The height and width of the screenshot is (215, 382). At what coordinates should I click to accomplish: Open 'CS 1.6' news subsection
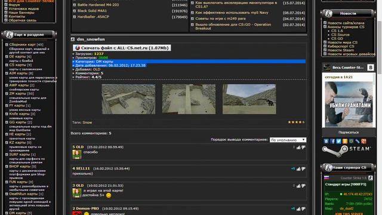click(337, 30)
